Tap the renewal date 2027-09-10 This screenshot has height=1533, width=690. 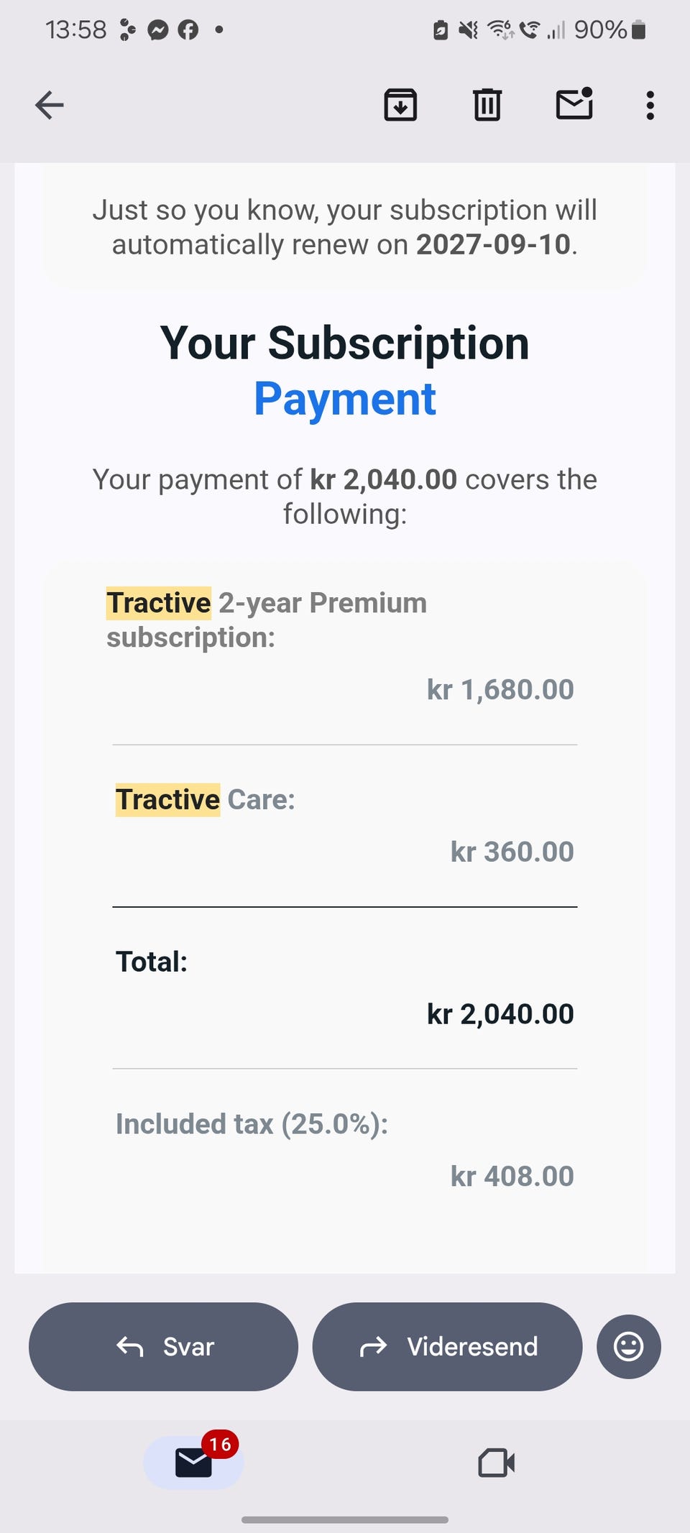pos(493,244)
